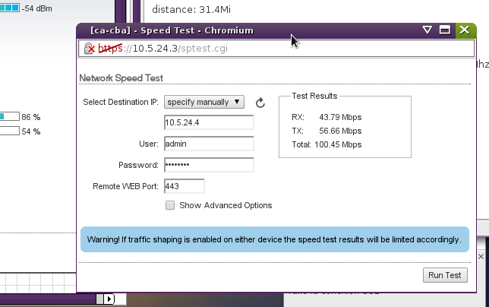
Task: Click the Show Advanced Options label
Action: pyautogui.click(x=226, y=205)
